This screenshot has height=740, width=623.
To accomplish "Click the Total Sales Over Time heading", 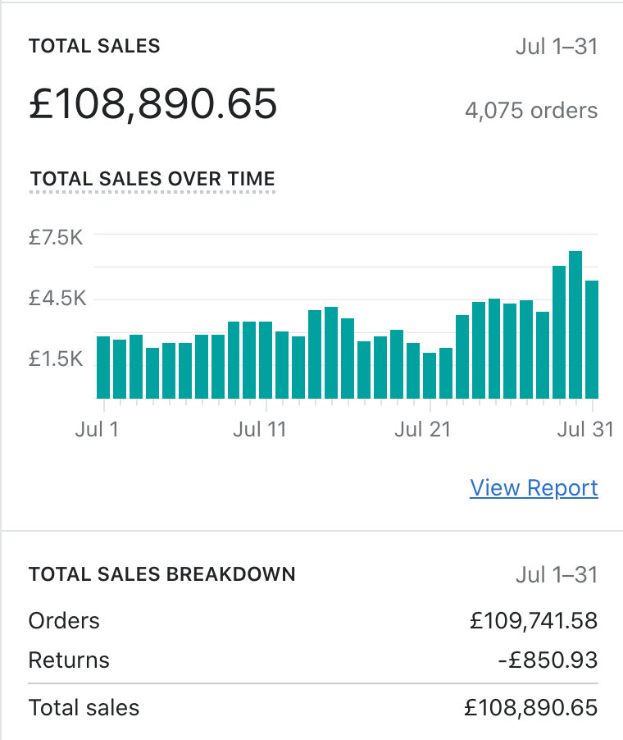I will click(x=152, y=179).
